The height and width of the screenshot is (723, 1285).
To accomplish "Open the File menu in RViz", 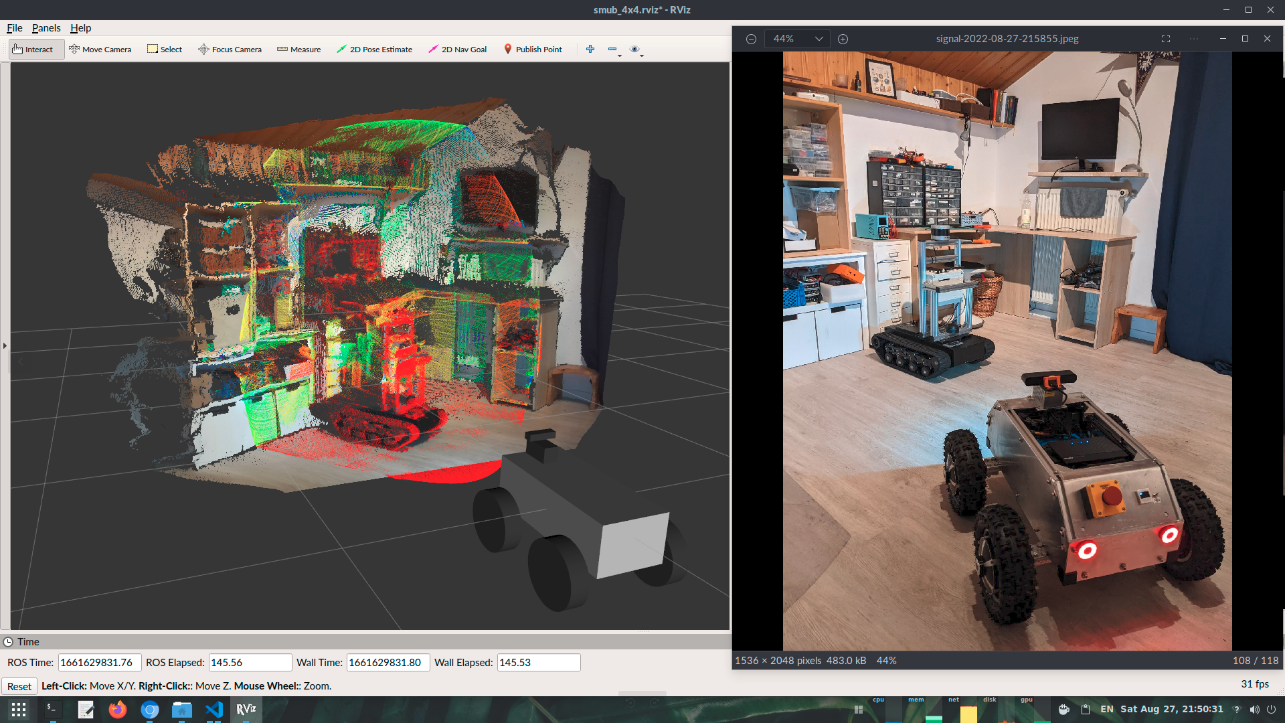I will [x=13, y=28].
